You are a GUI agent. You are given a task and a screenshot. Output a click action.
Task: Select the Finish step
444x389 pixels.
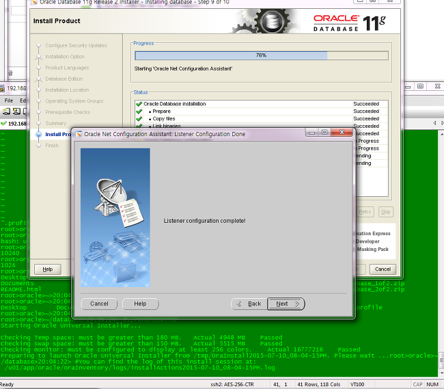click(52, 146)
